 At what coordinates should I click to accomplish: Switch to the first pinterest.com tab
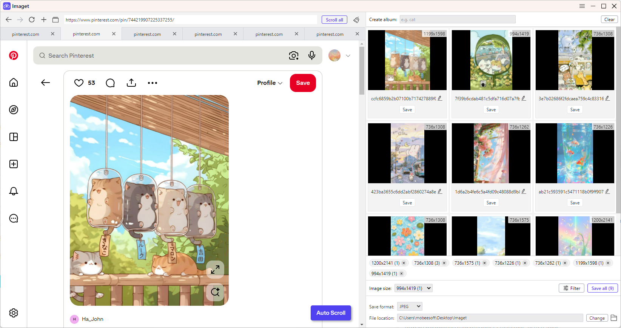25,34
